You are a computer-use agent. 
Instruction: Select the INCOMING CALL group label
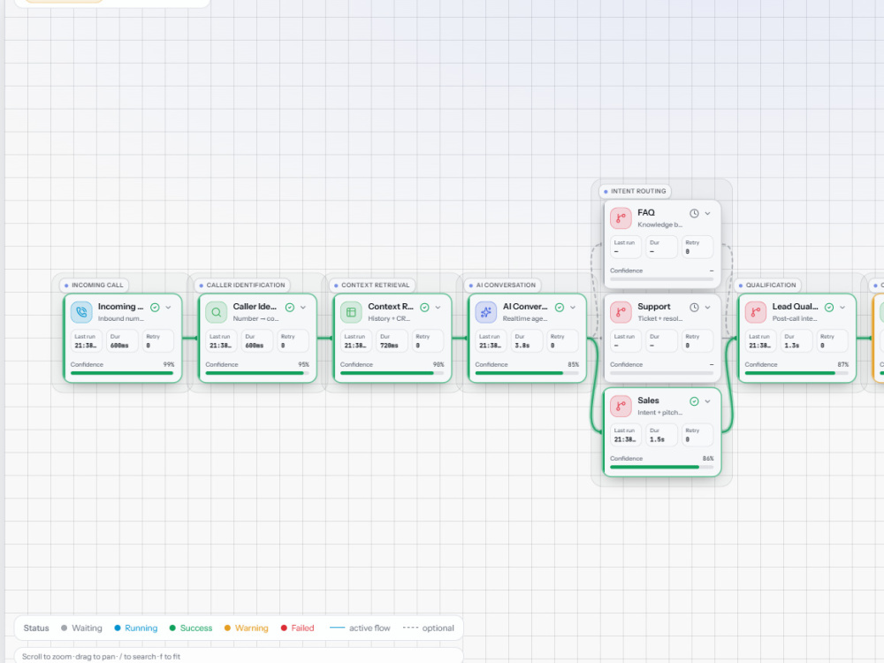[x=95, y=286]
